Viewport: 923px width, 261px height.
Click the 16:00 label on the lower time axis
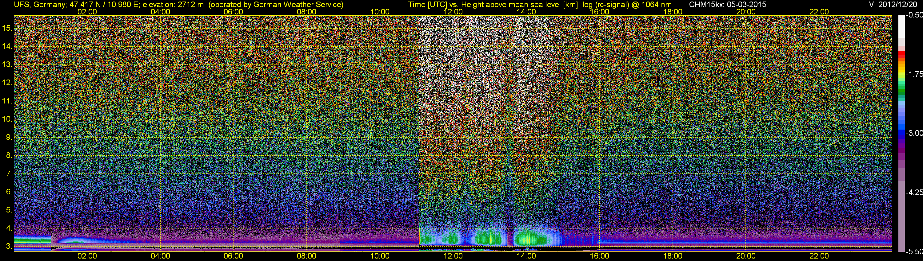click(599, 256)
